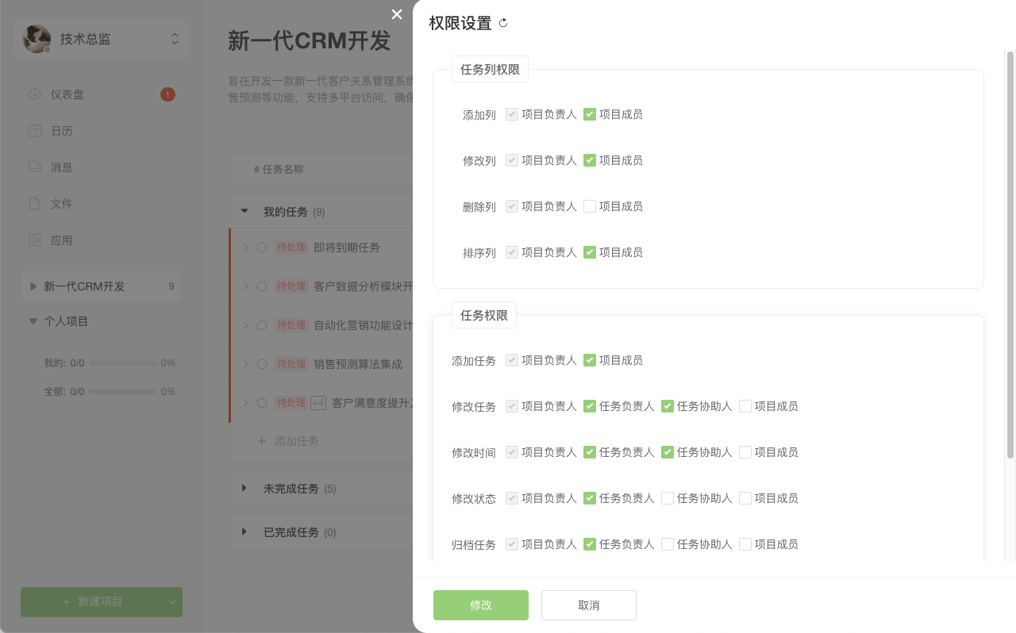Viewport: 1016px width, 633px height.
Task: Expand the 即将到期任务 row chevron
Action: click(x=245, y=247)
